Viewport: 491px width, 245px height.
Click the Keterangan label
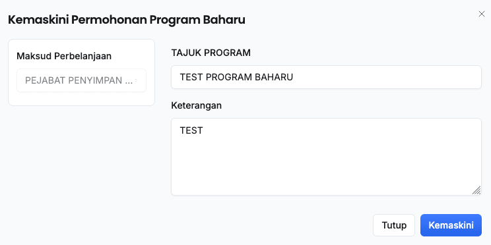tap(197, 105)
